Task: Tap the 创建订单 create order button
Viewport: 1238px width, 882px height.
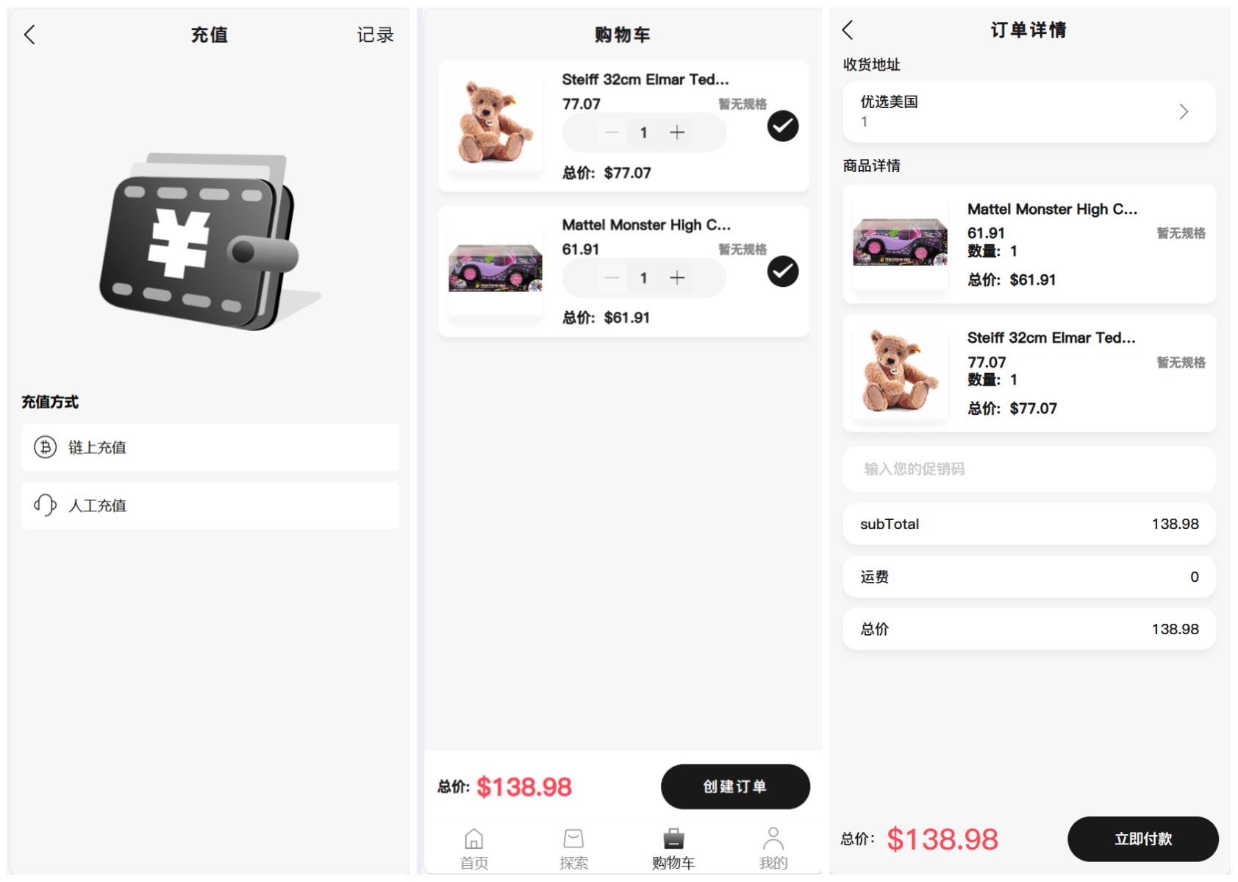Action: click(735, 786)
